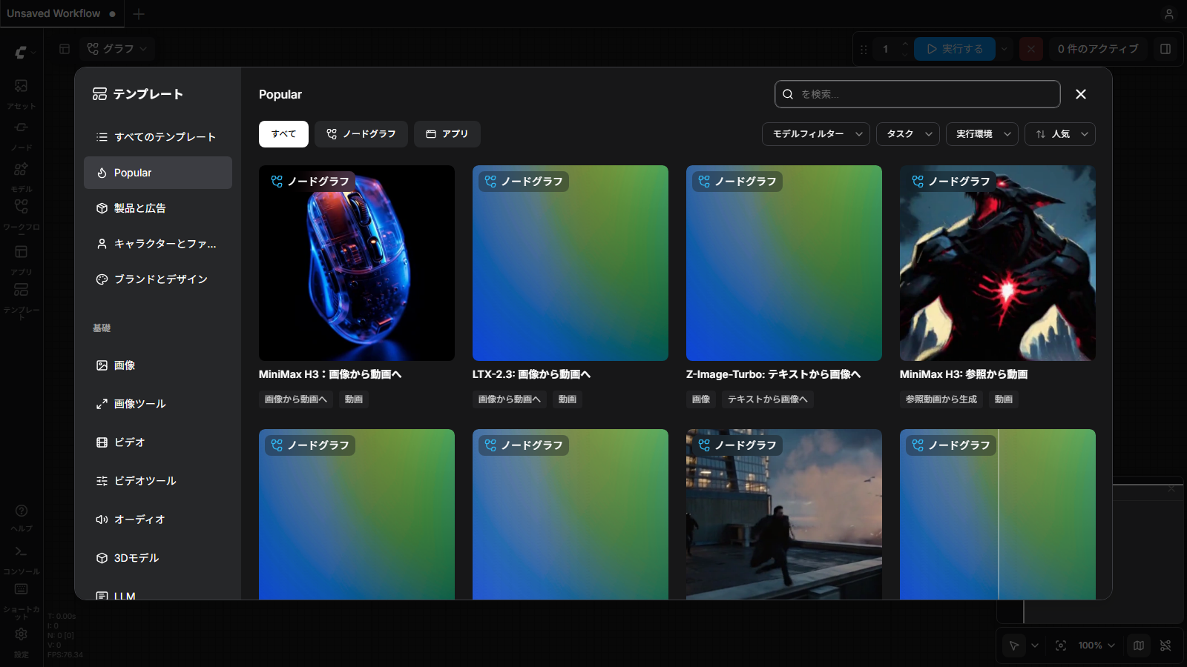Switch to the アプリ filter tab
The height and width of the screenshot is (667, 1187).
[447, 134]
